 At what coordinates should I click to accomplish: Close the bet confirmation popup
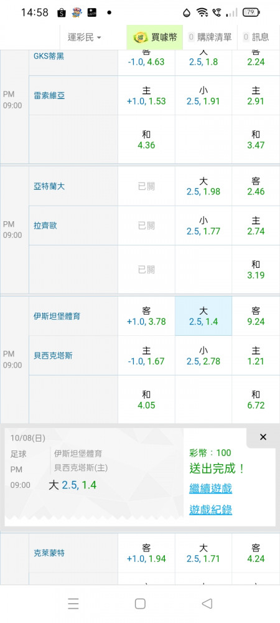tap(263, 437)
